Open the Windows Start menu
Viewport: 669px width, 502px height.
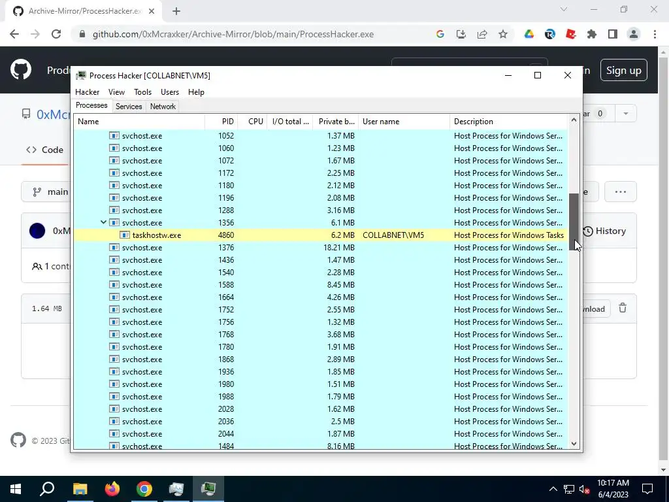pos(16,489)
